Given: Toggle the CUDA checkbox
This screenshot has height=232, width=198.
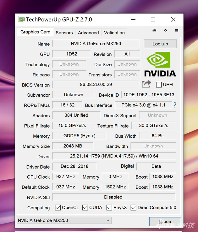Looking at the screenshot, I should tap(85, 207).
